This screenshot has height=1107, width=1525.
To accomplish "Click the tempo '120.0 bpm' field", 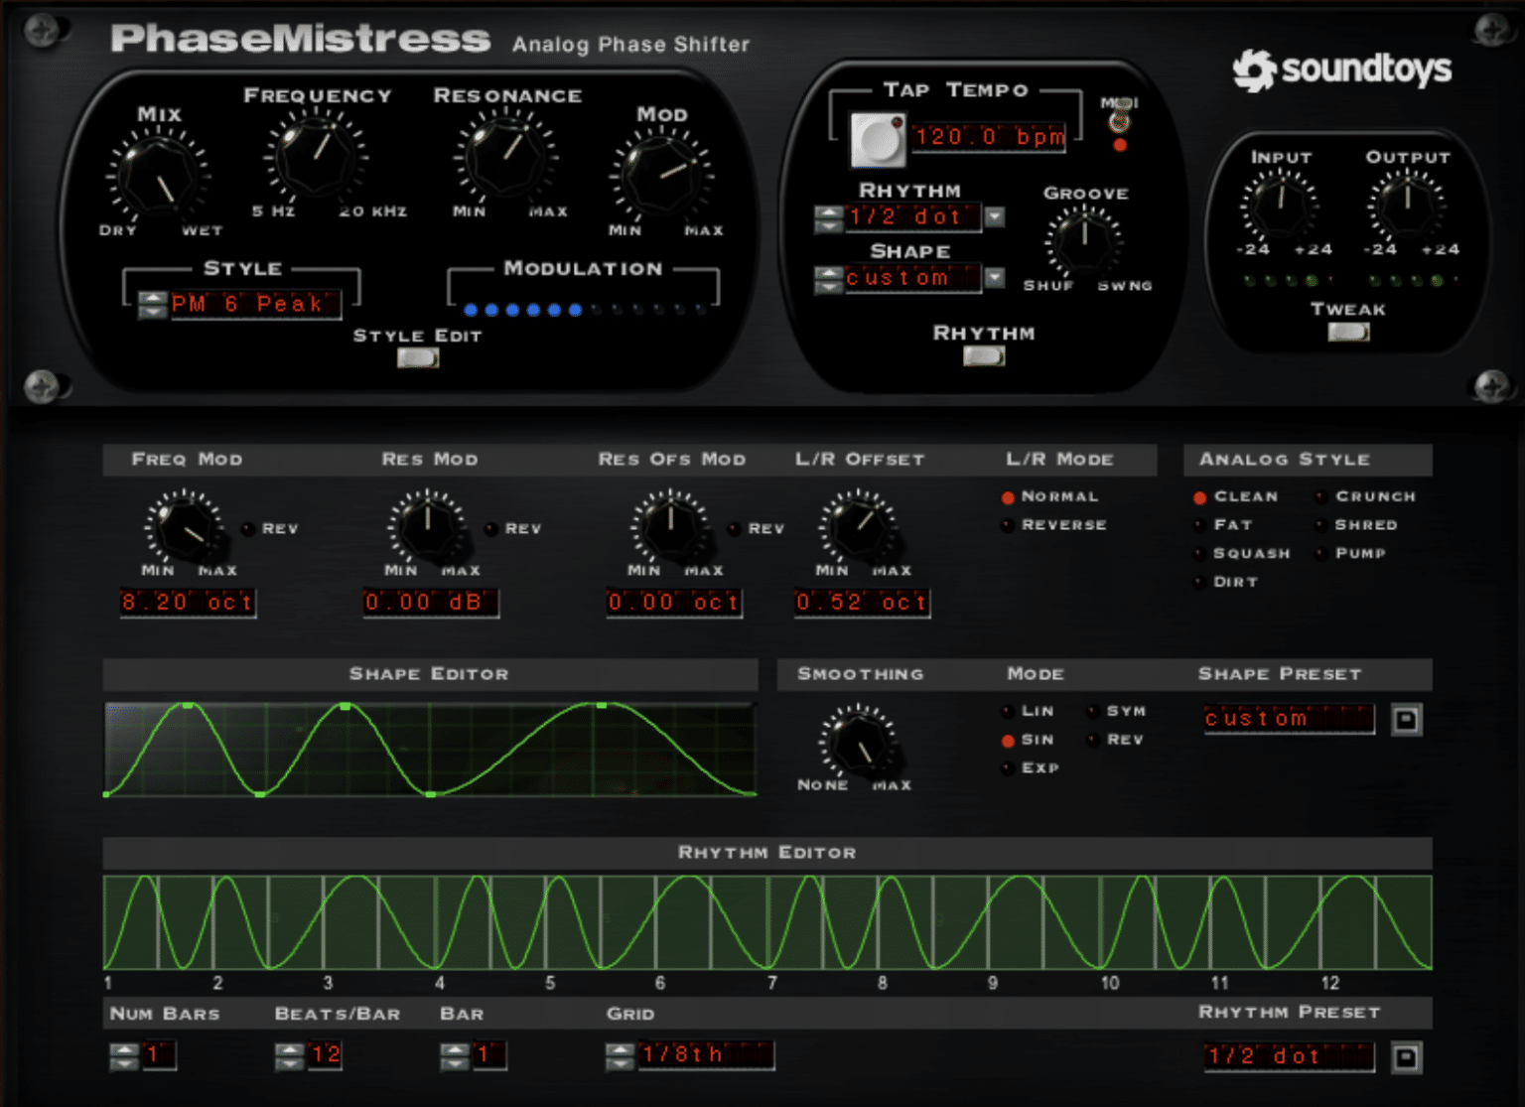I will (989, 137).
